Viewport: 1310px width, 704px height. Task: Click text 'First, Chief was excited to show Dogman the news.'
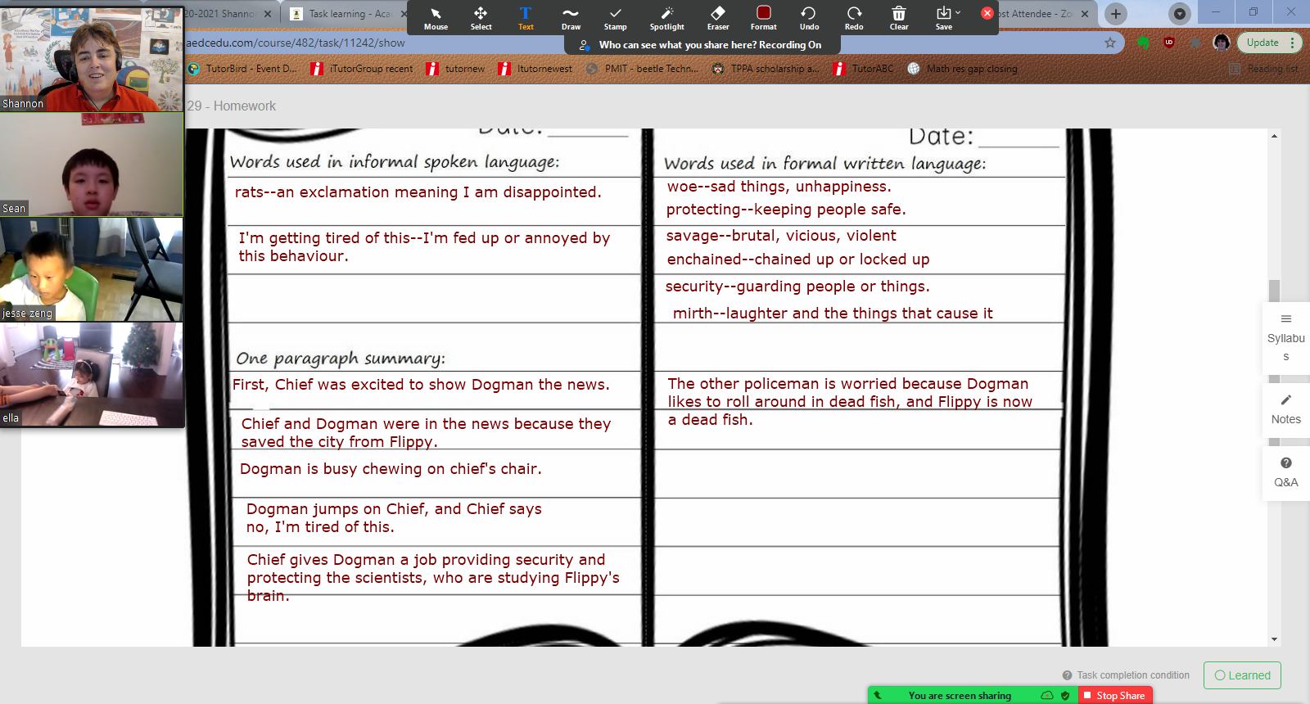coord(421,385)
